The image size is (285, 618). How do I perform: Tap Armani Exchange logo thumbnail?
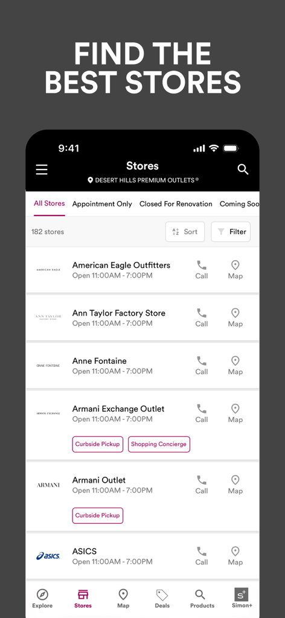48,413
